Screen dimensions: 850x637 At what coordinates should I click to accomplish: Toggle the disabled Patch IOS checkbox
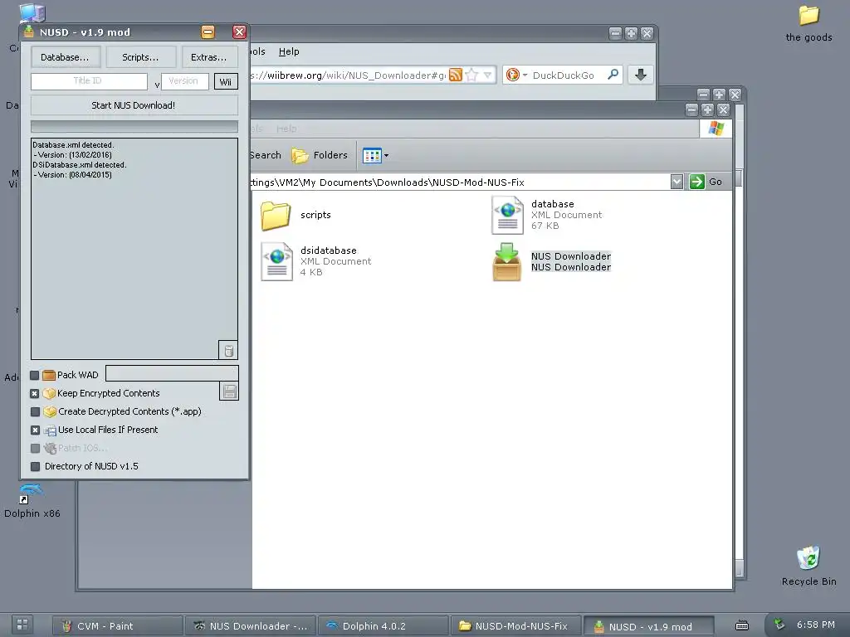tap(35, 449)
